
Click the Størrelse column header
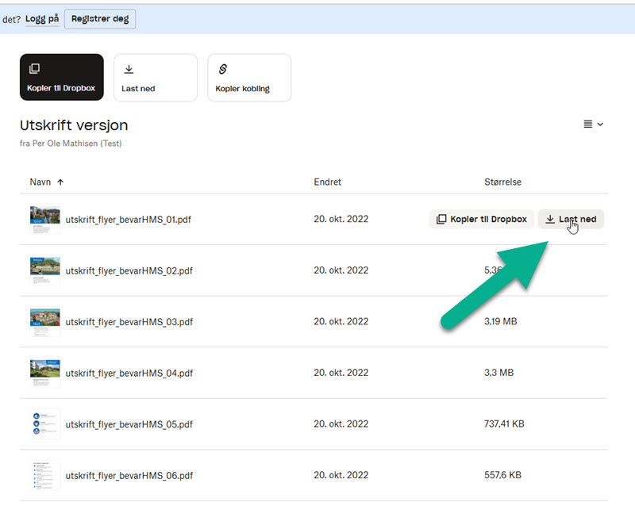[502, 182]
